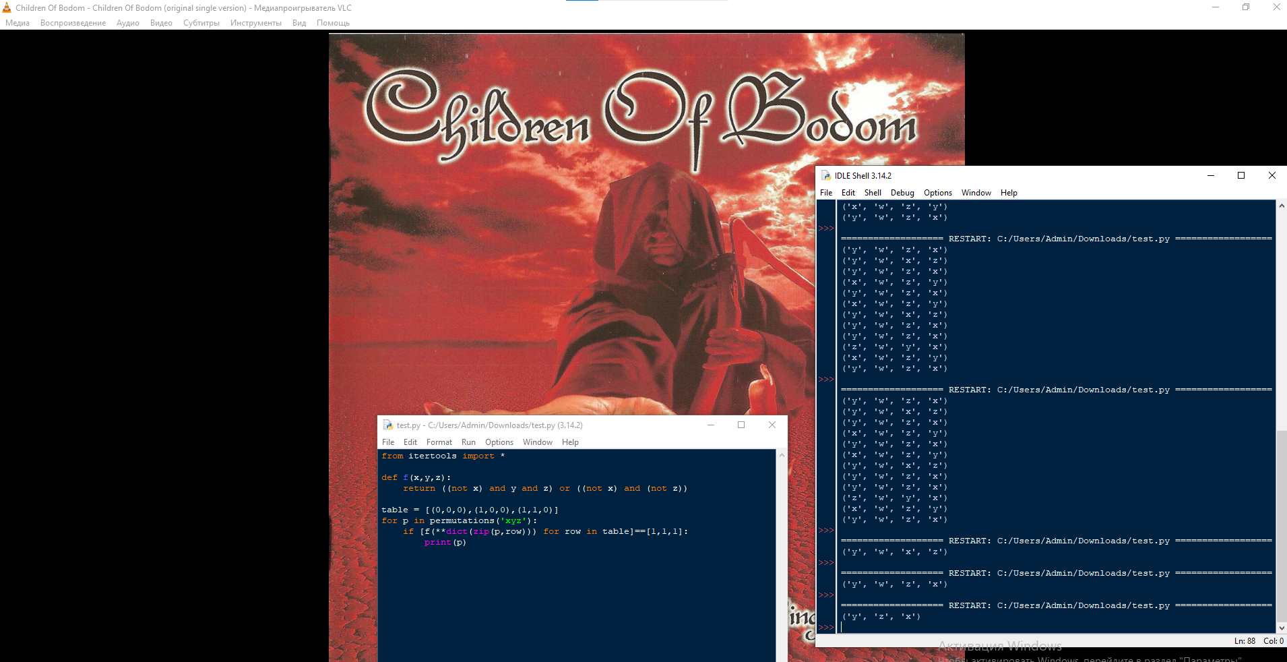This screenshot has width=1287, height=662.
Task: Open the Shell menu in IDLE Shell
Action: click(x=873, y=193)
